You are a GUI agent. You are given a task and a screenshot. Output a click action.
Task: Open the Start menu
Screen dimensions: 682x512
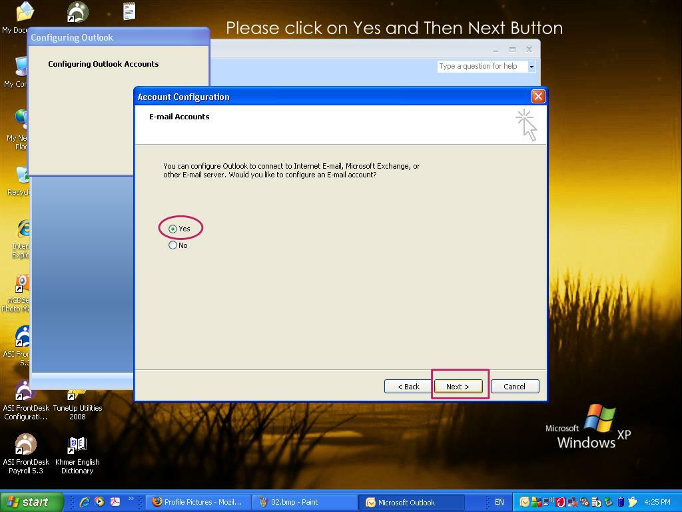[x=31, y=502]
